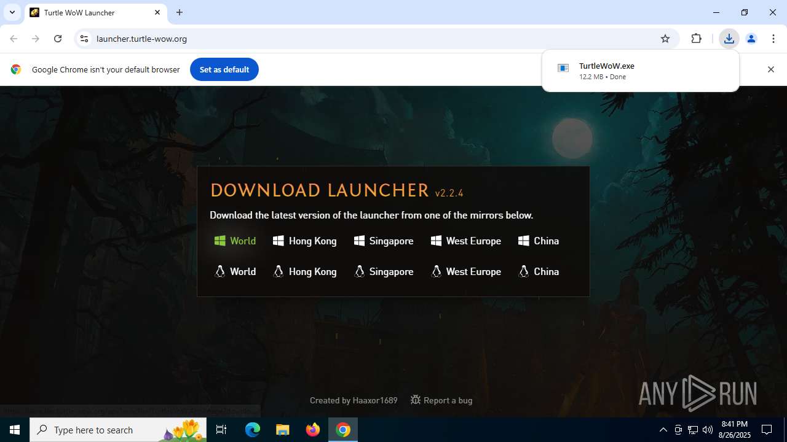
Task: Open Chrome three-dot menu
Action: pyautogui.click(x=773, y=39)
